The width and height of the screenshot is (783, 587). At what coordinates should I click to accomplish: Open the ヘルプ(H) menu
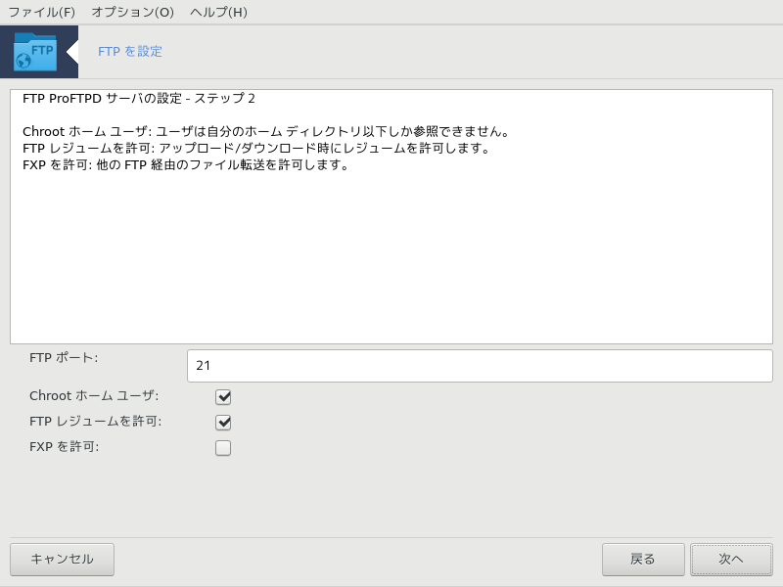pos(218,12)
